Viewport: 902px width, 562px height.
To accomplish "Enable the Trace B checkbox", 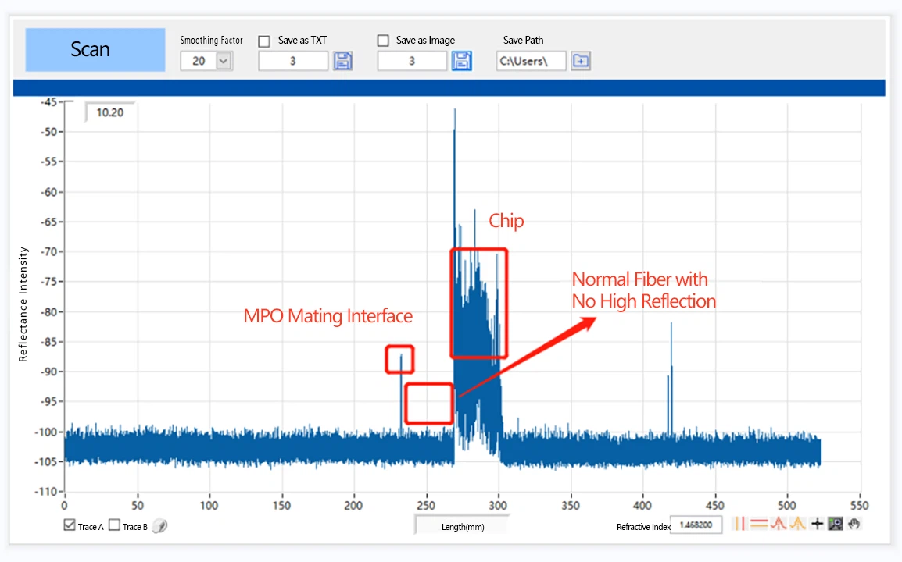I will coord(114,525).
